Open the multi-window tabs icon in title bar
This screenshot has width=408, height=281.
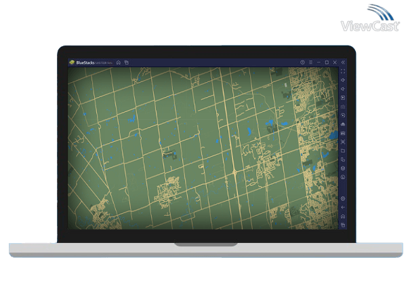pos(127,62)
